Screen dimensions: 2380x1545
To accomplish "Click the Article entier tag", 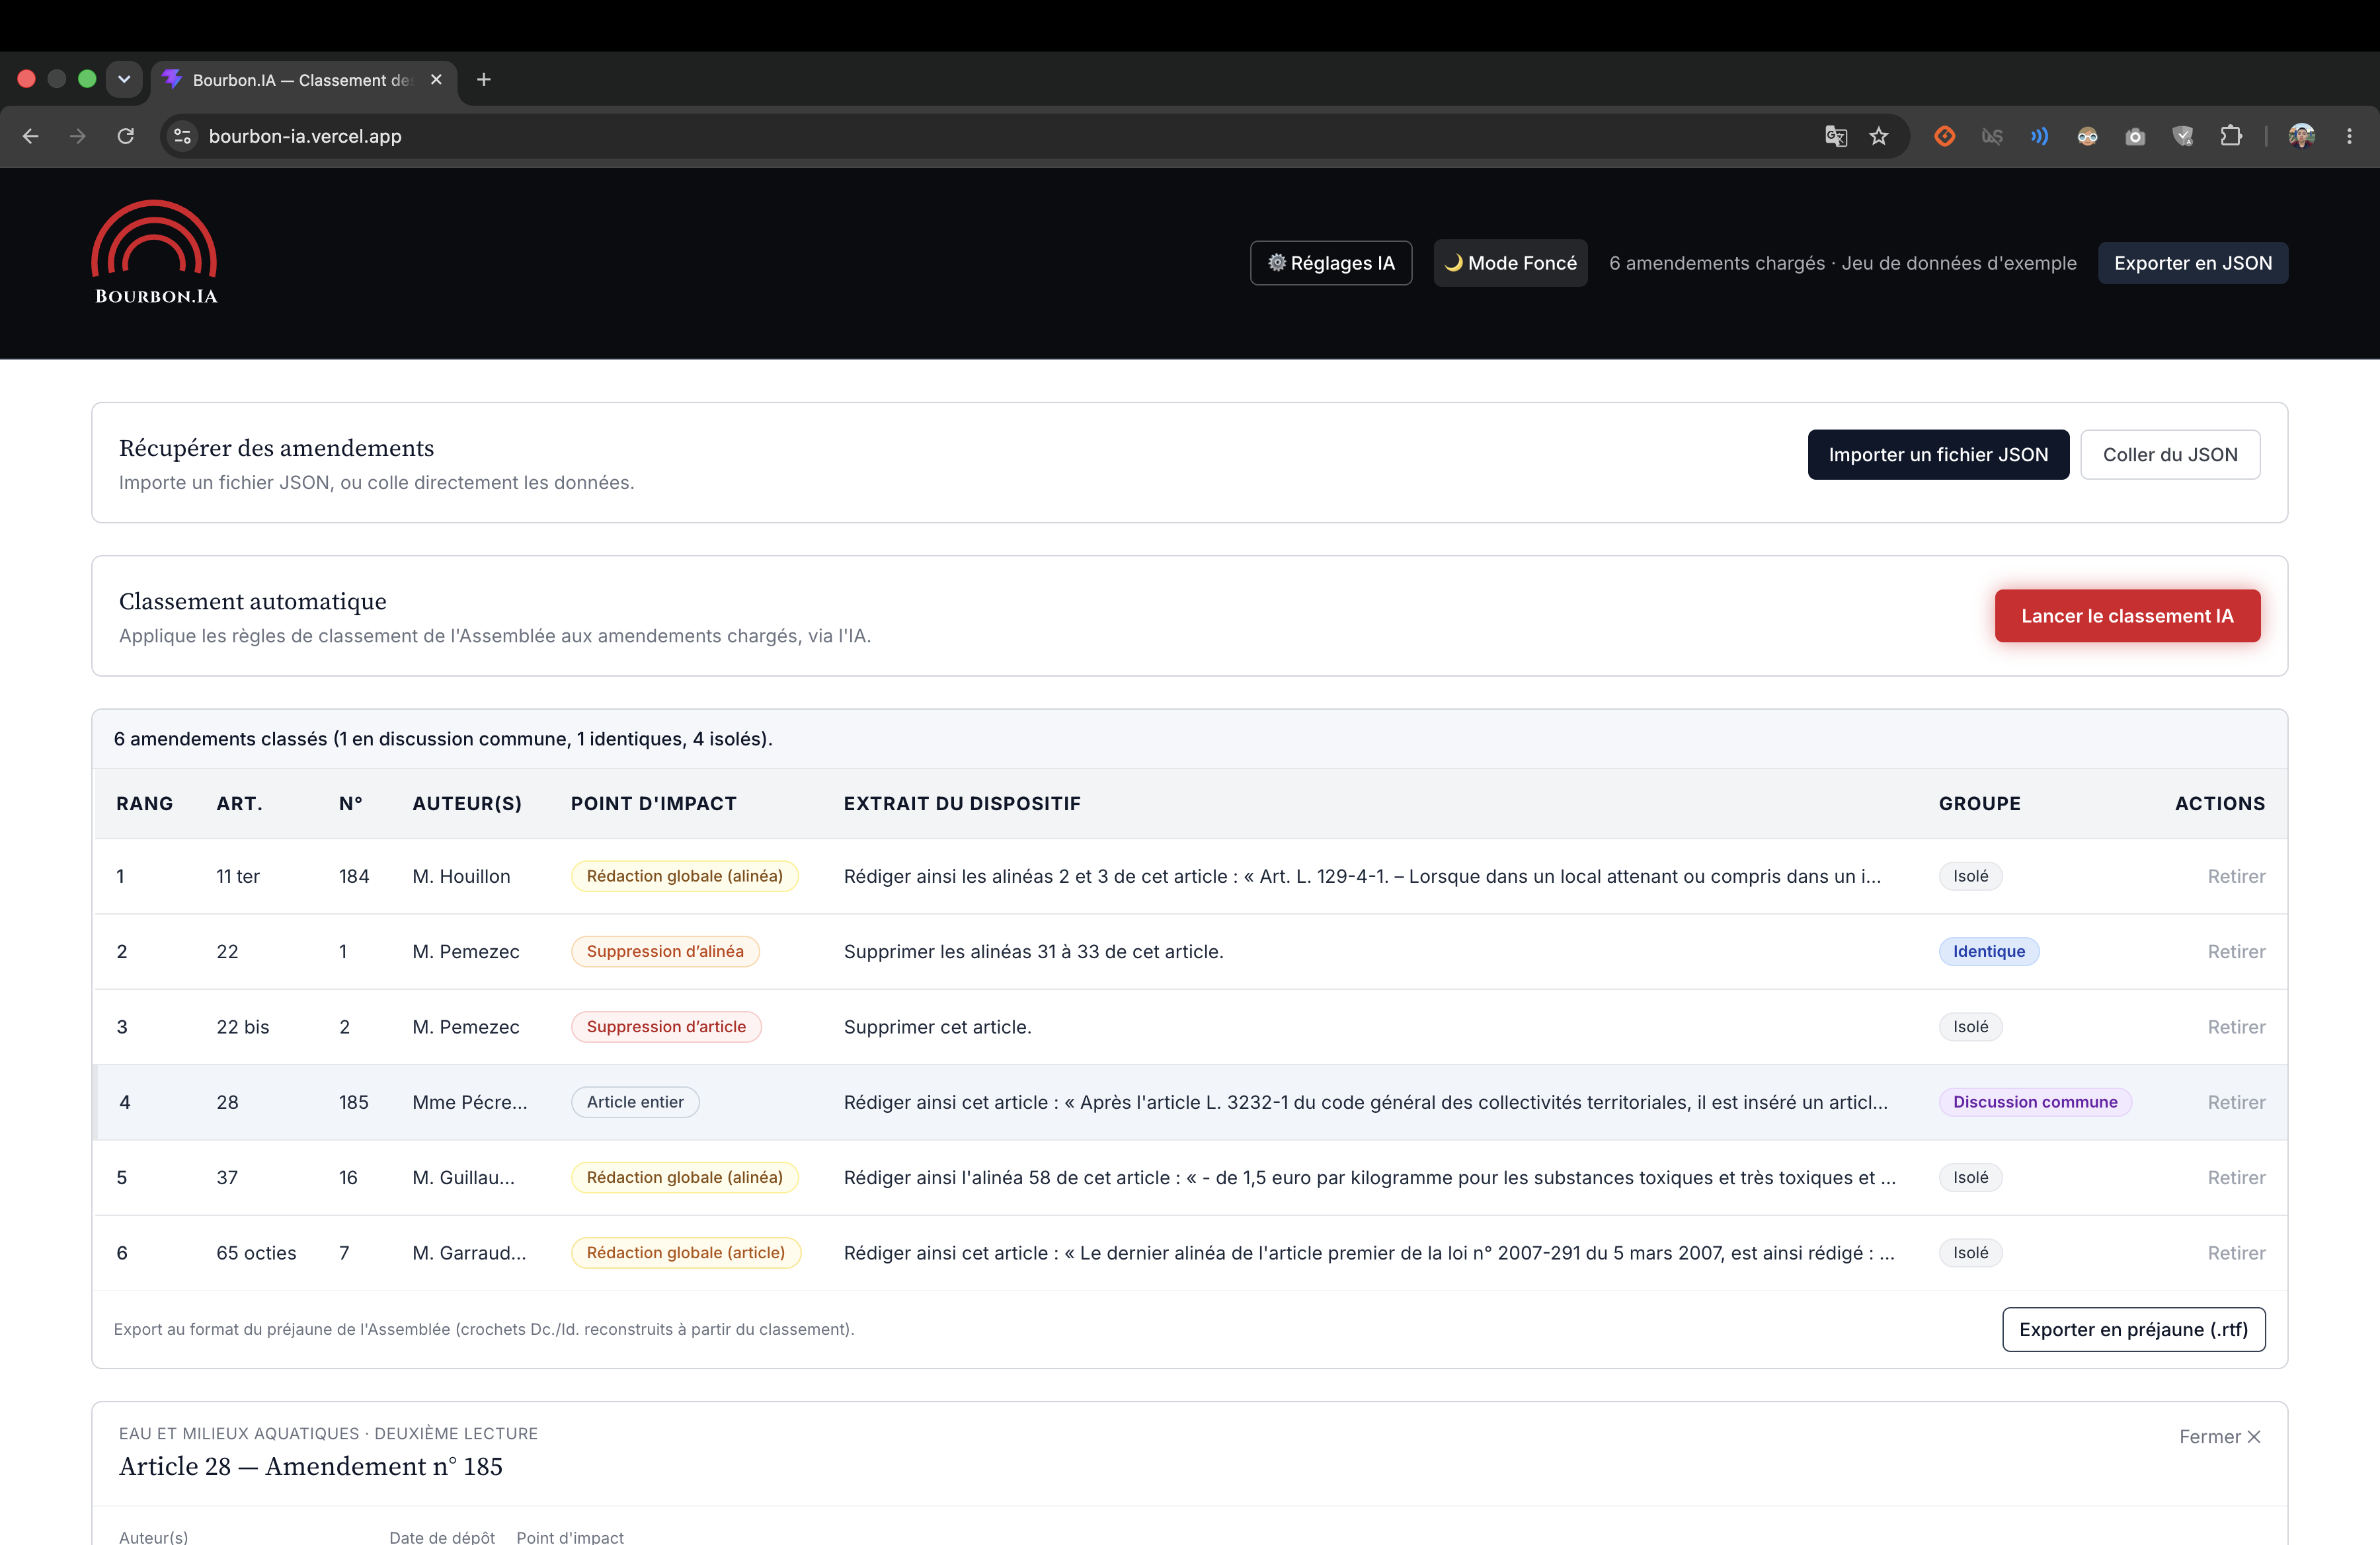I will [x=635, y=1102].
